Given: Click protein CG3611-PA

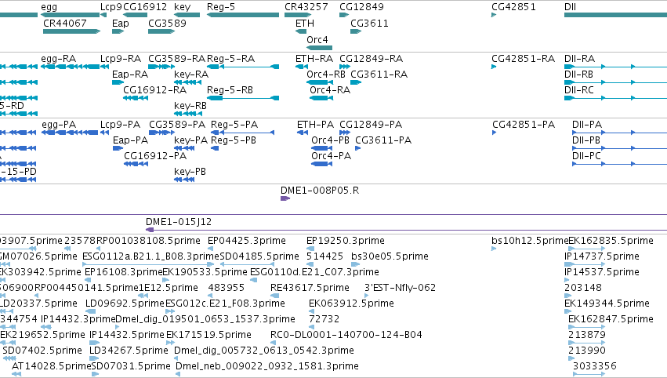Looking at the screenshot, I should [x=383, y=140].
